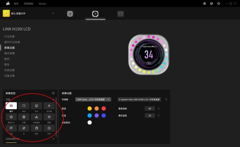Open iCUE settings gear

(219, 4)
